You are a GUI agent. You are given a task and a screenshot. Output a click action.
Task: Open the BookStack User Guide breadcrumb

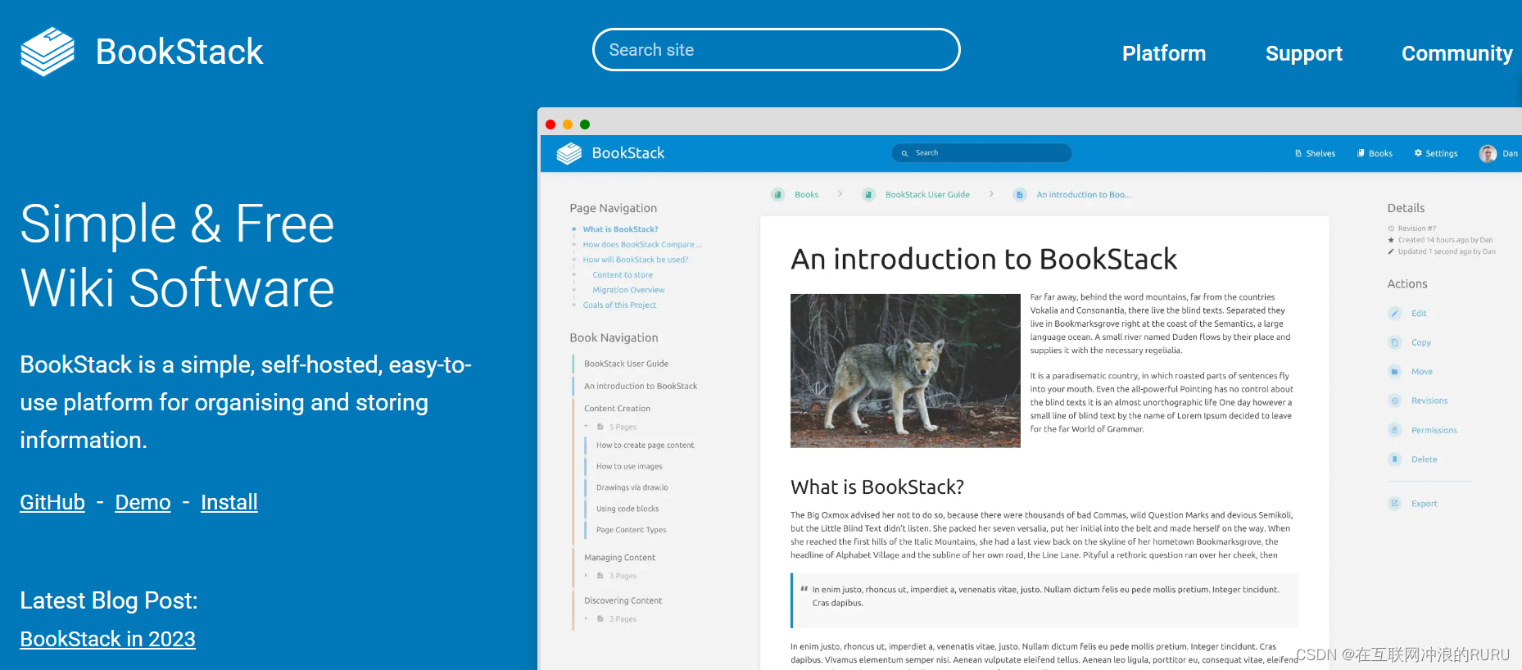pos(927,195)
